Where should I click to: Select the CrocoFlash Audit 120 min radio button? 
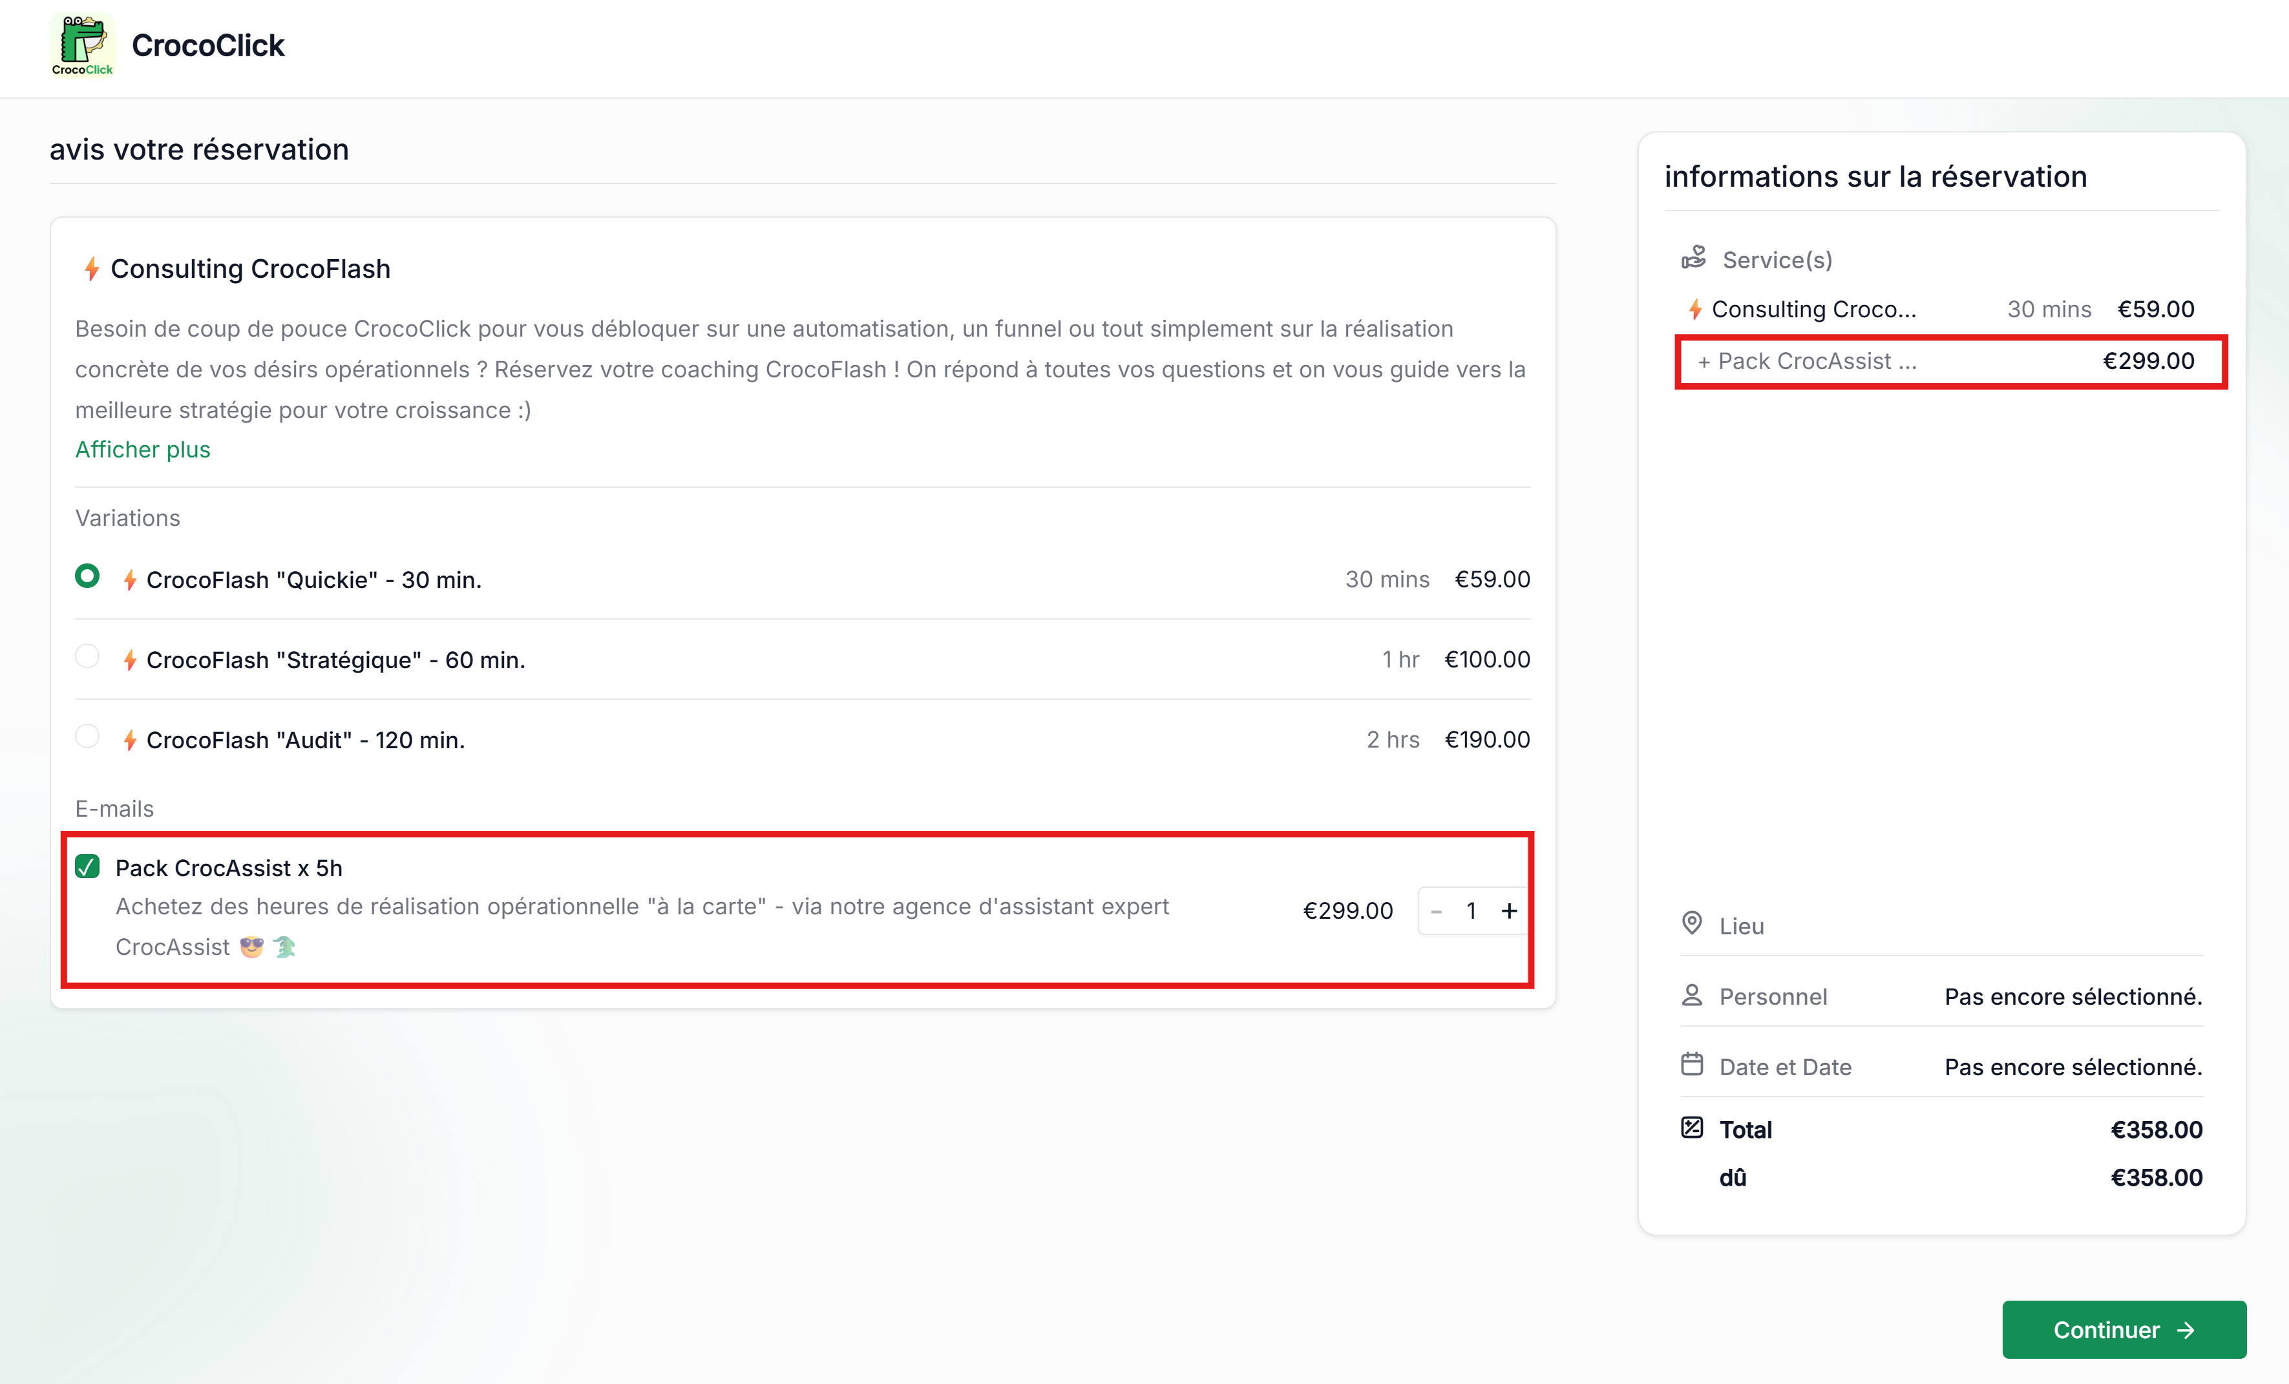click(x=87, y=737)
